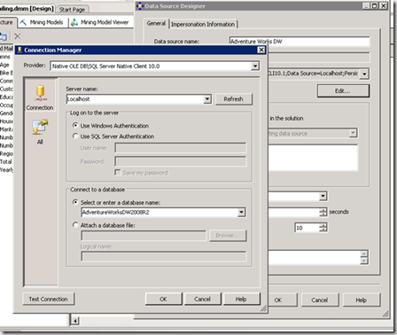Image resolution: width=397 pixels, height=335 pixels.
Task: Click Cancel in Data Source Designer
Action: (320, 300)
